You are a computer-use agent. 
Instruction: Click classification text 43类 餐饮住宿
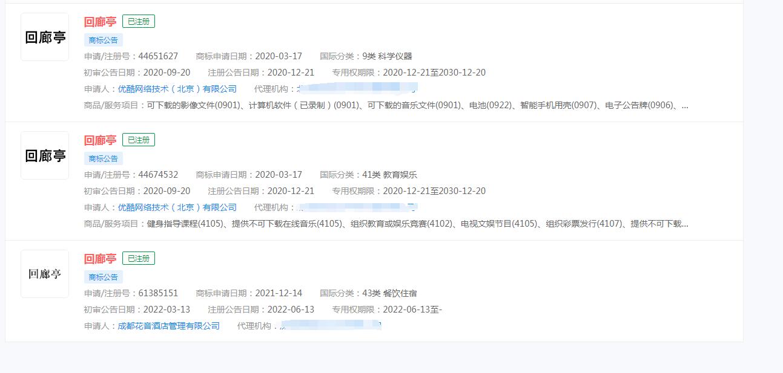pyautogui.click(x=389, y=293)
